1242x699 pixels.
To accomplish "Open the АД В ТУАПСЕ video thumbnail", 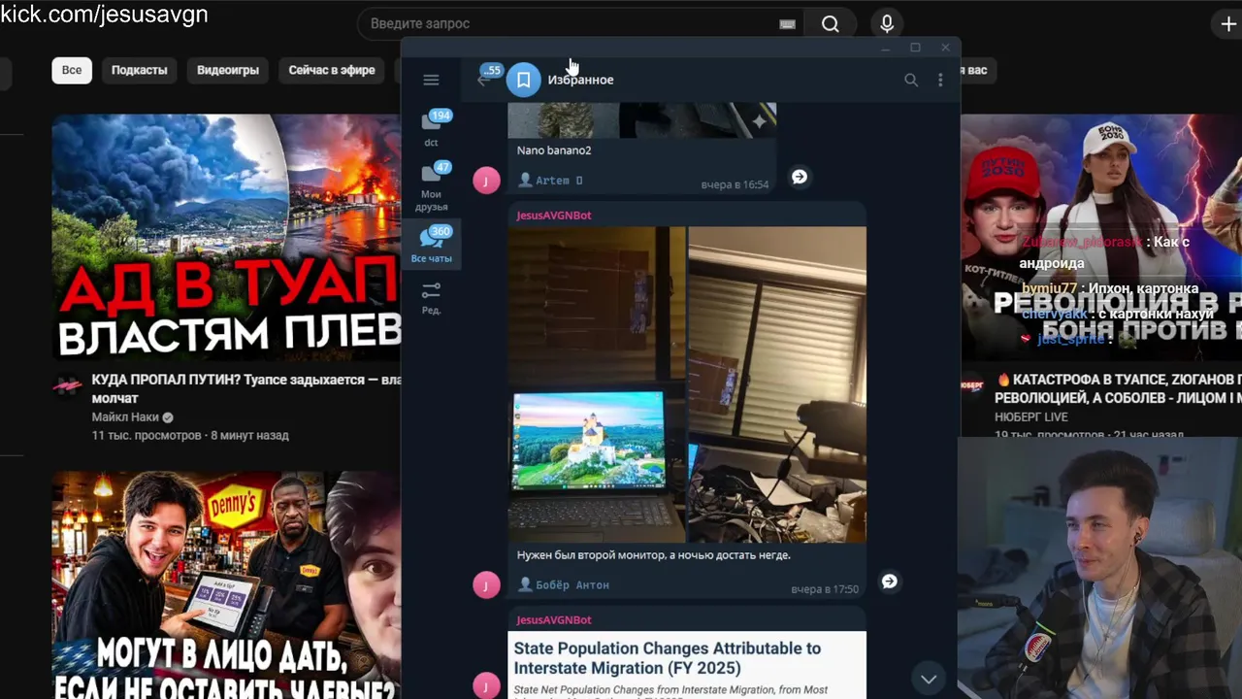I will pyautogui.click(x=226, y=237).
